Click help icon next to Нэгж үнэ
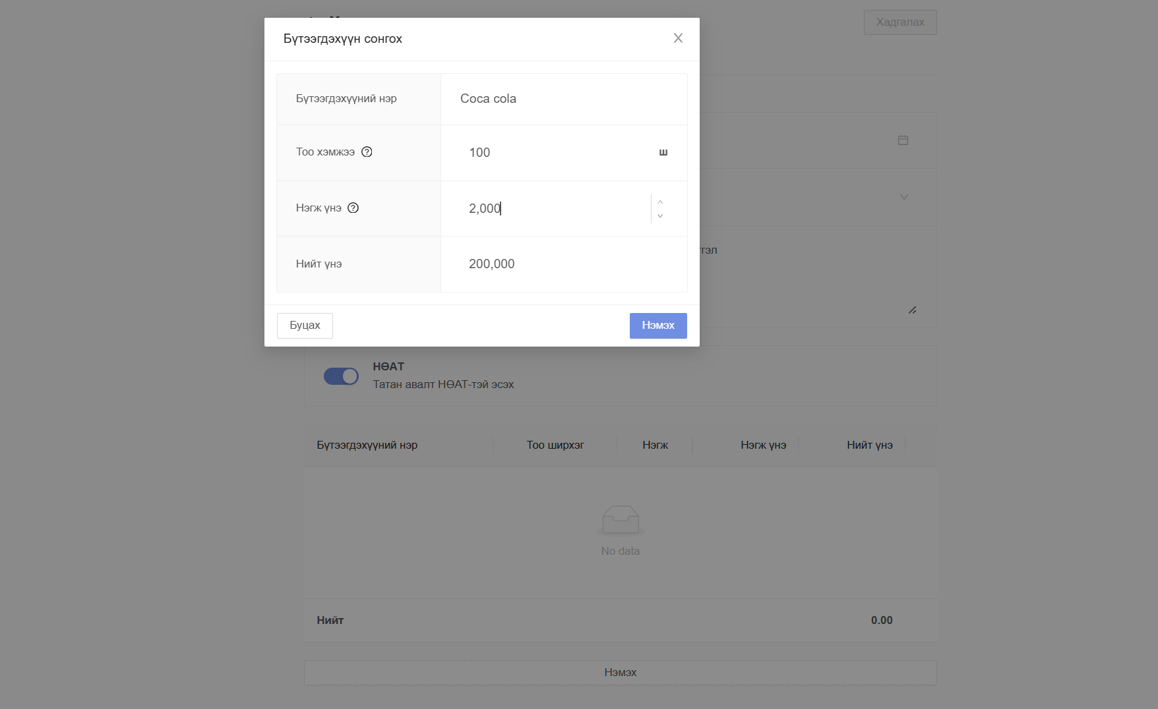 coord(353,208)
